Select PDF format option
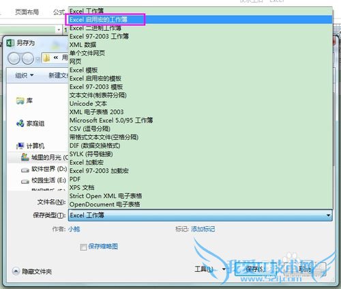 tap(201, 179)
